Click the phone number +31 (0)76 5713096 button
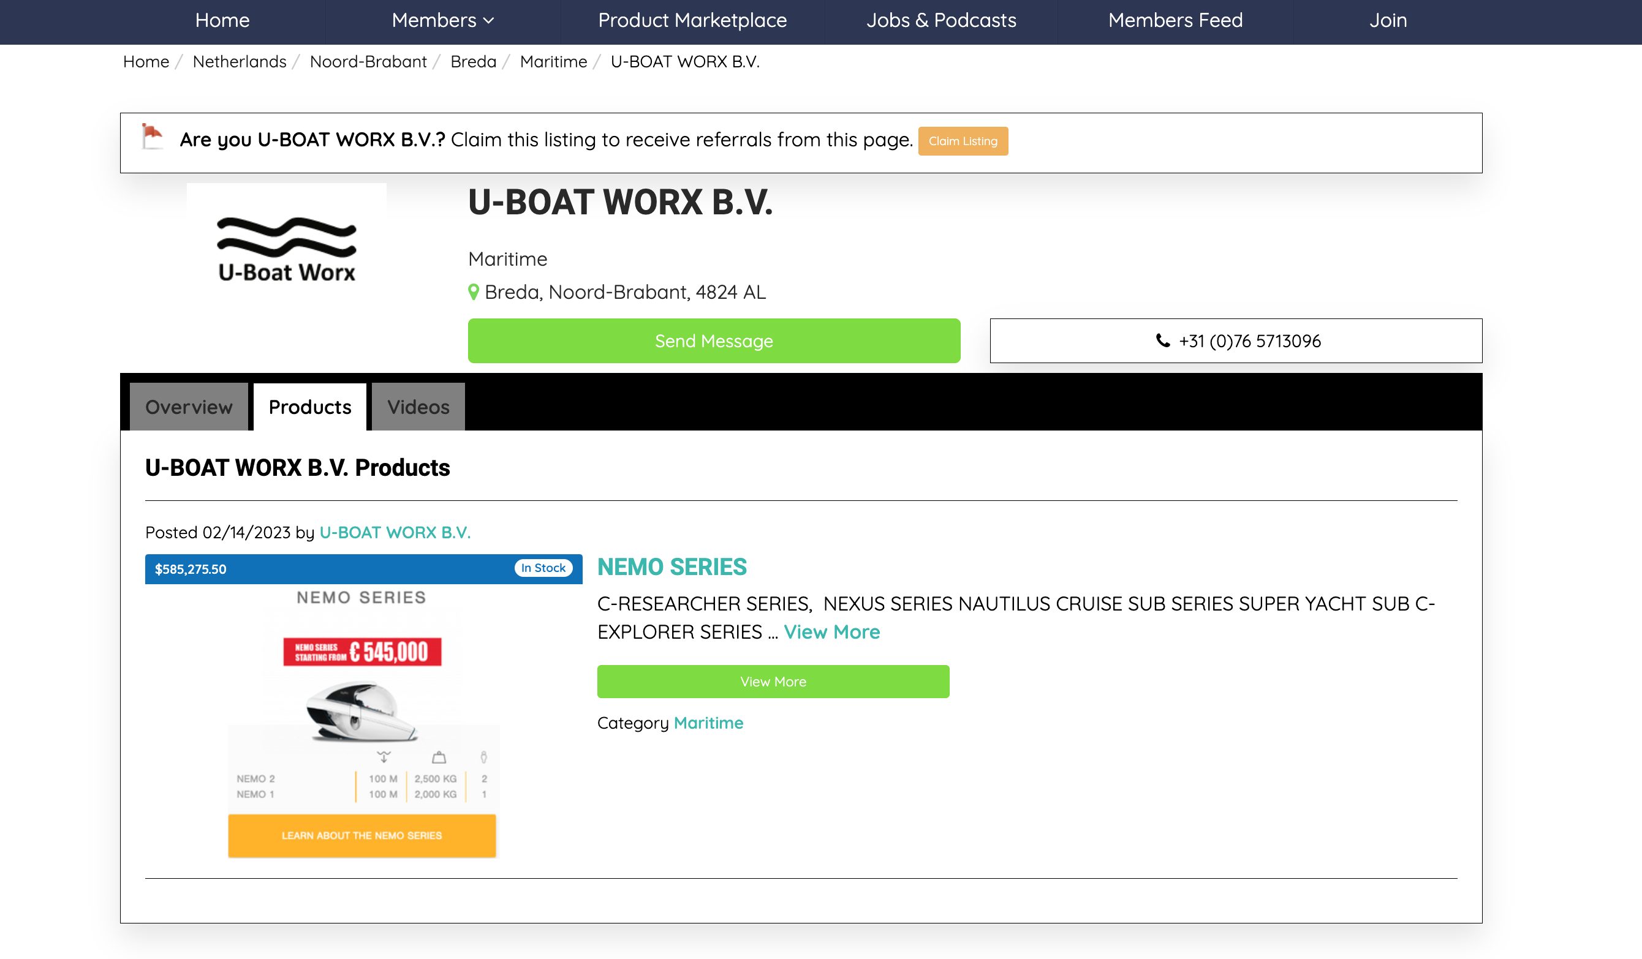This screenshot has width=1642, height=959. pos(1235,340)
